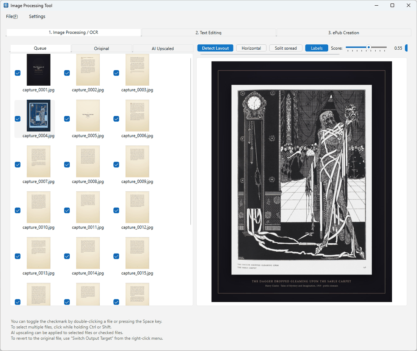This screenshot has height=351, width=417.
Task: Uncheck the capture_0002.jpg checkbox
Action: [67, 73]
